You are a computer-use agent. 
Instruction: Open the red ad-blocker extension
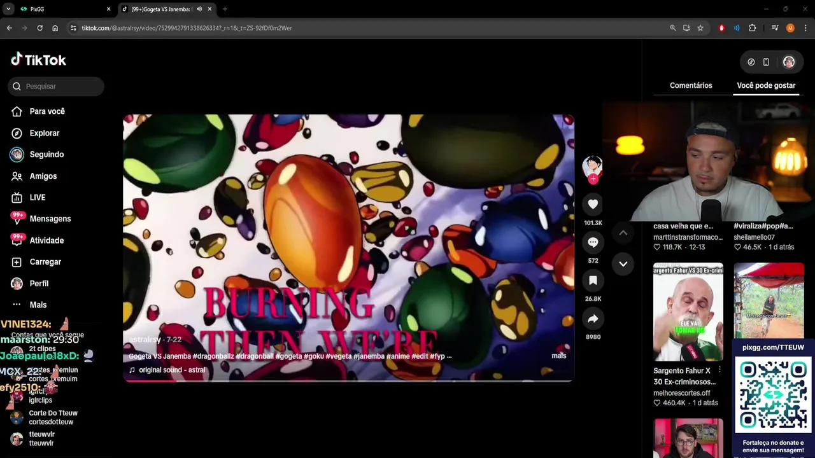coord(721,28)
